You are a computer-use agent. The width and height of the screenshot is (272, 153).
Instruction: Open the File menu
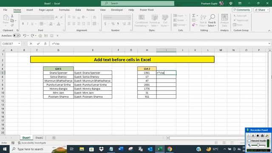pos(5,10)
